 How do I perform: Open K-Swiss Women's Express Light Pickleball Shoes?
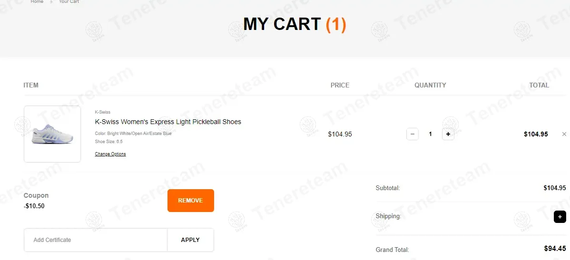coord(168,122)
